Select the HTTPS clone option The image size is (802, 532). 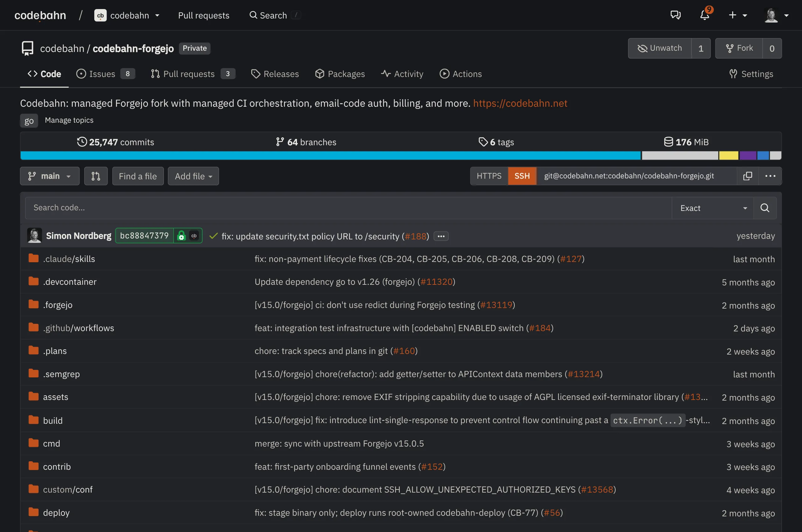click(489, 176)
